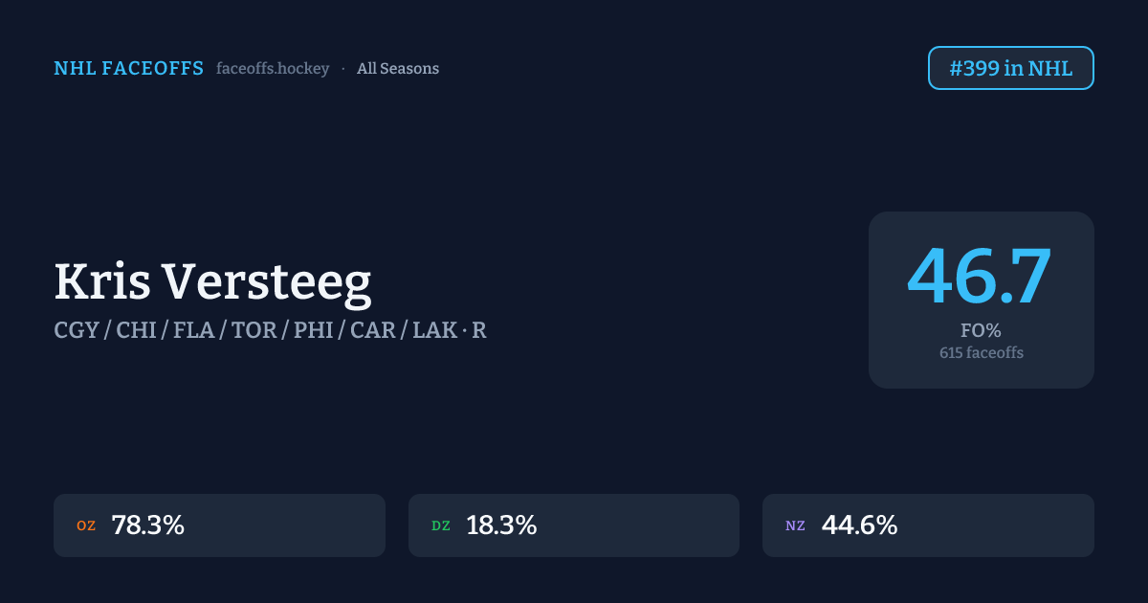Screen dimensions: 1148x603
Task: Click the 615 faceoffs count text
Action: [981, 353]
